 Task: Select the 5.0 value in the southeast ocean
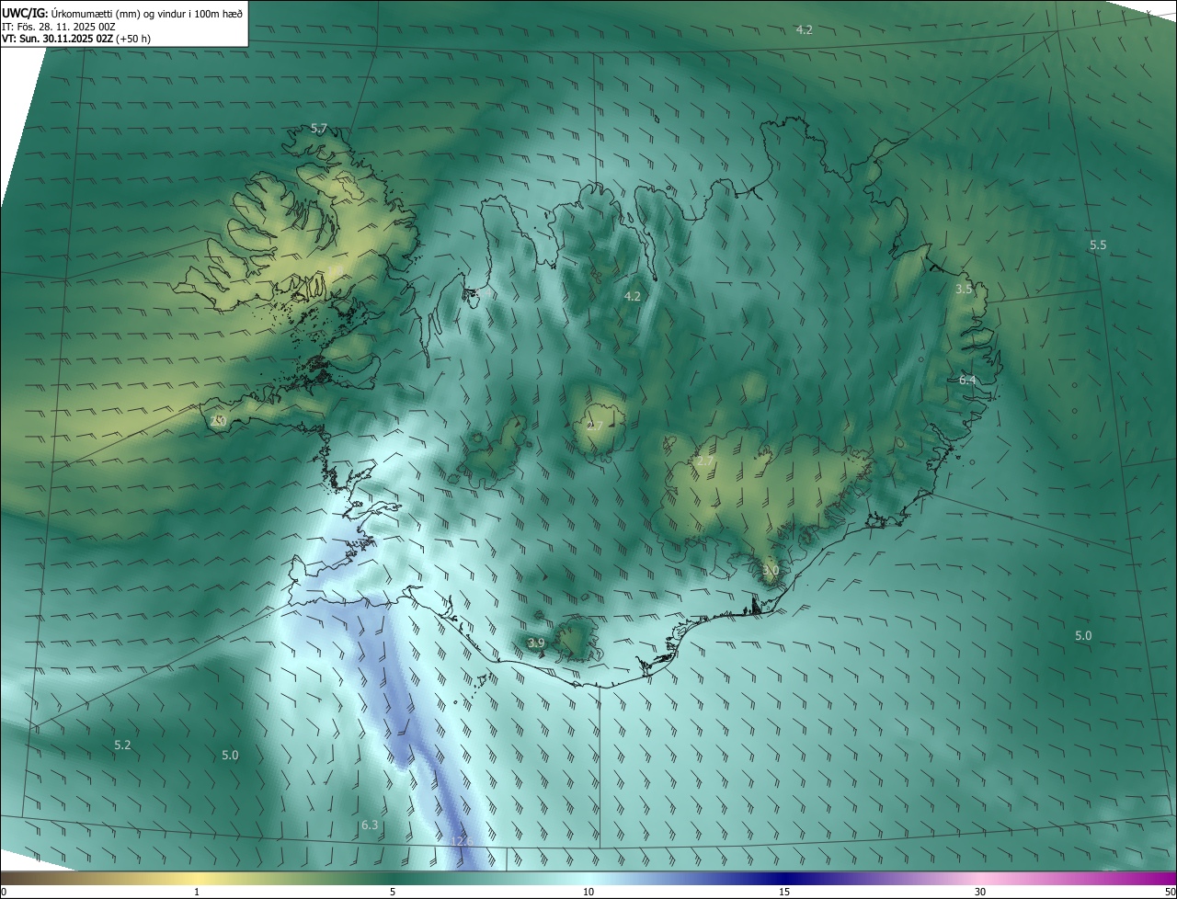(x=1083, y=635)
